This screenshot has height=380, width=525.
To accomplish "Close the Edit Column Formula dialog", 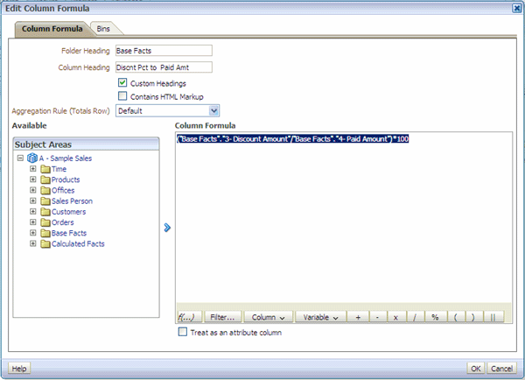I will [516, 9].
